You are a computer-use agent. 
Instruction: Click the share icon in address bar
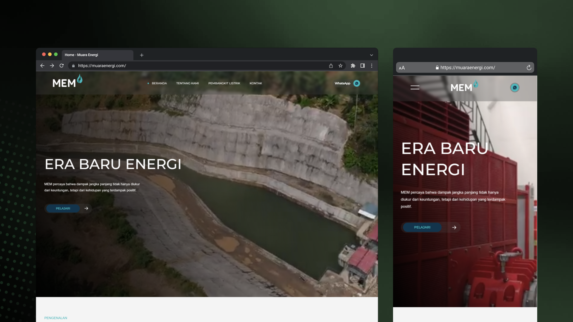331,66
